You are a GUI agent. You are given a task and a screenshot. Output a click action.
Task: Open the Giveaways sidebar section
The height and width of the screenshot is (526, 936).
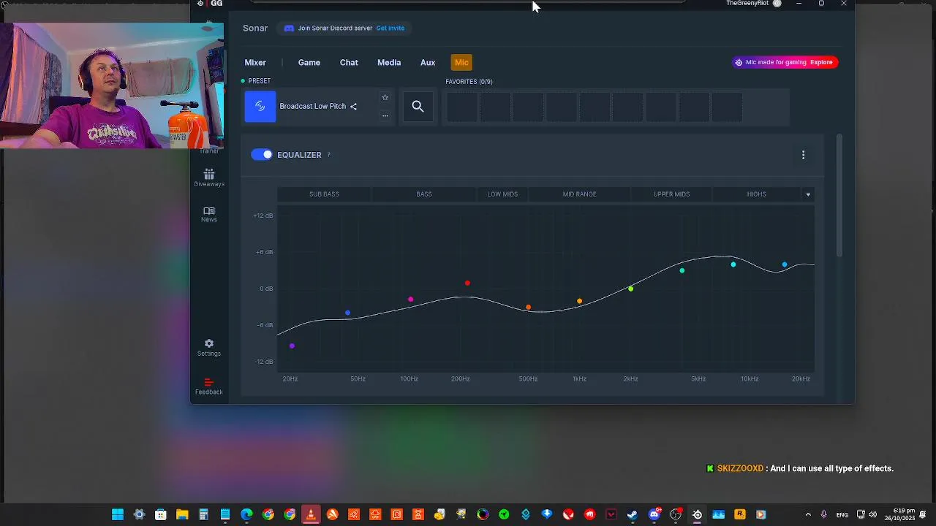(x=209, y=178)
